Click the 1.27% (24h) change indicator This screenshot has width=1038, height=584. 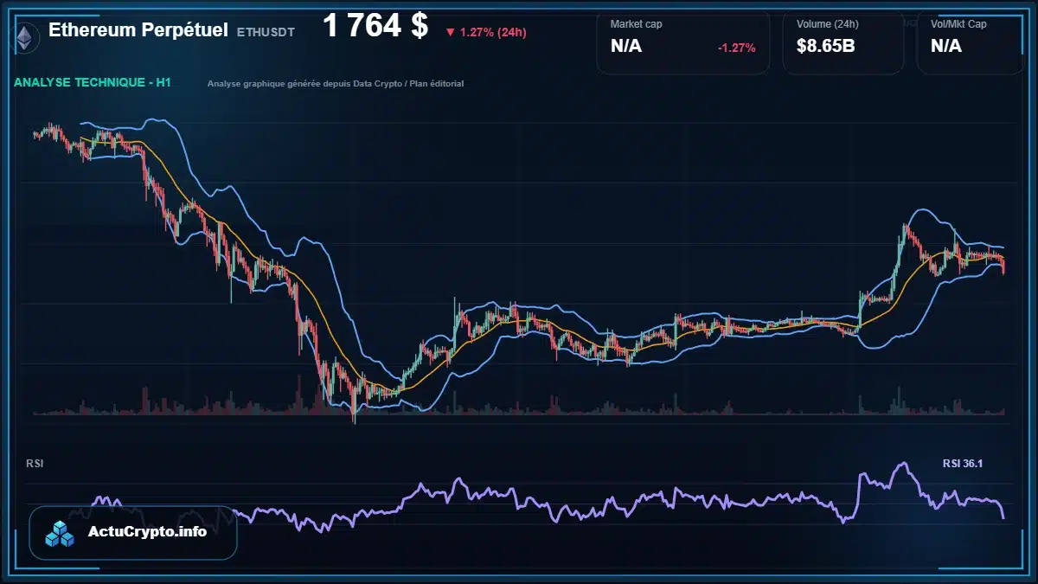point(486,32)
